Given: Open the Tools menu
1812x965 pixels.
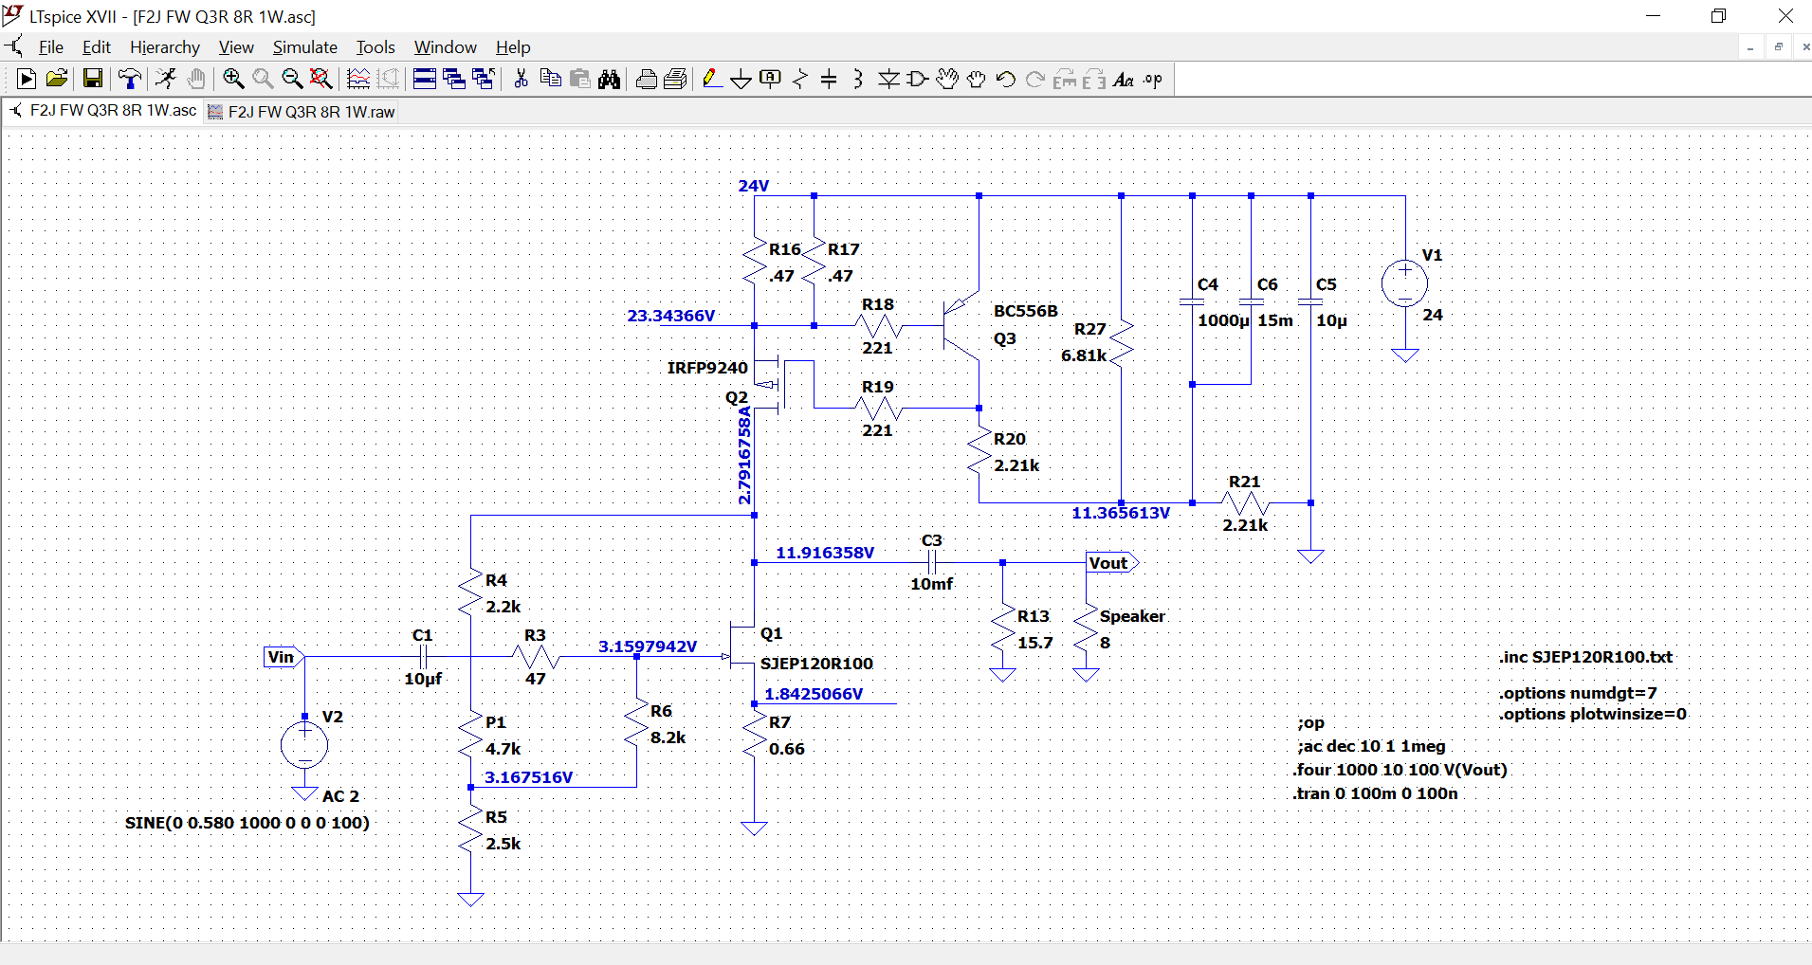Looking at the screenshot, I should pos(375,47).
